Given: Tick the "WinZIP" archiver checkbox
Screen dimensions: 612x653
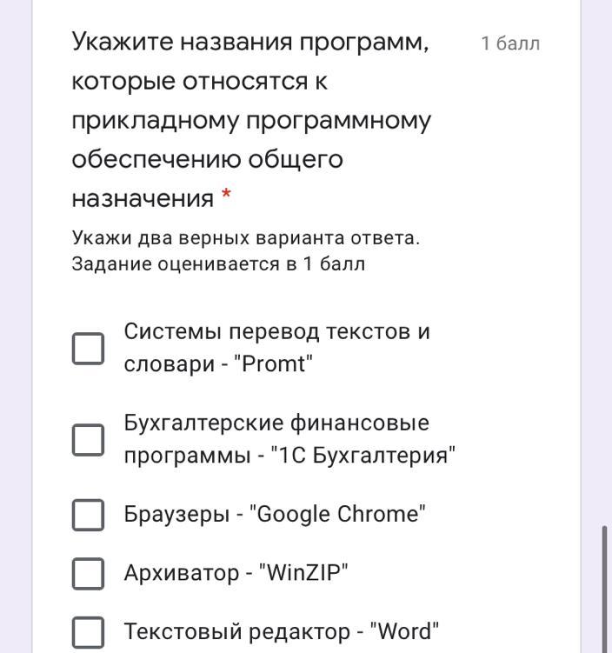Looking at the screenshot, I should (88, 573).
